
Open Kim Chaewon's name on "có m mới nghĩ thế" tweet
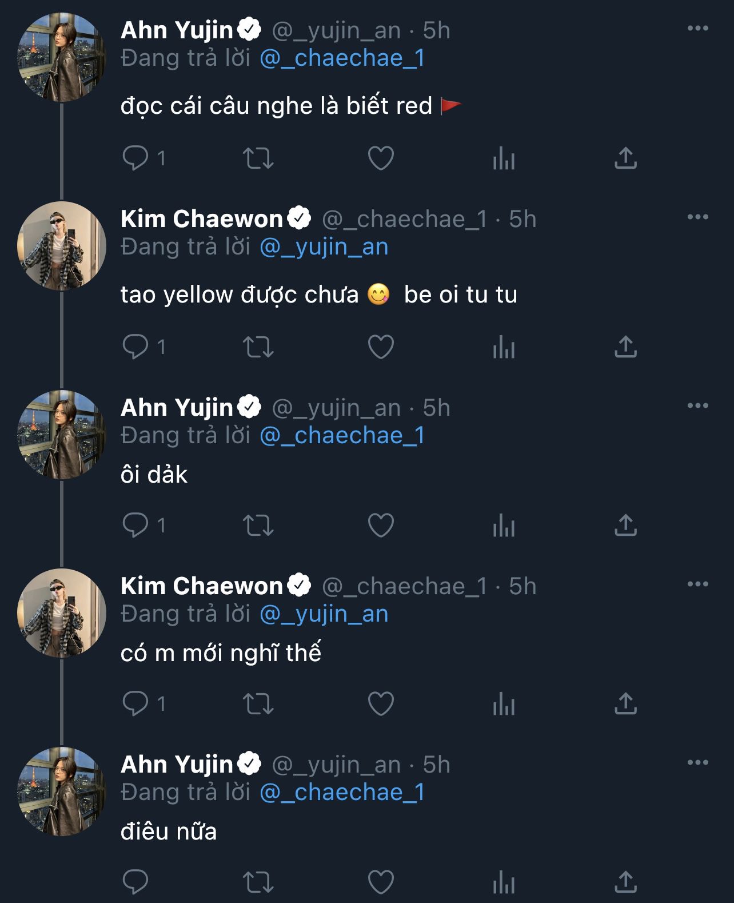point(202,586)
